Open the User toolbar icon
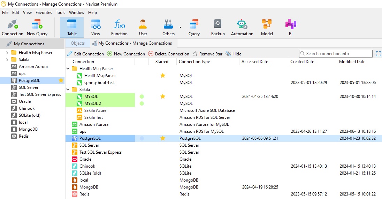 tap(143, 27)
